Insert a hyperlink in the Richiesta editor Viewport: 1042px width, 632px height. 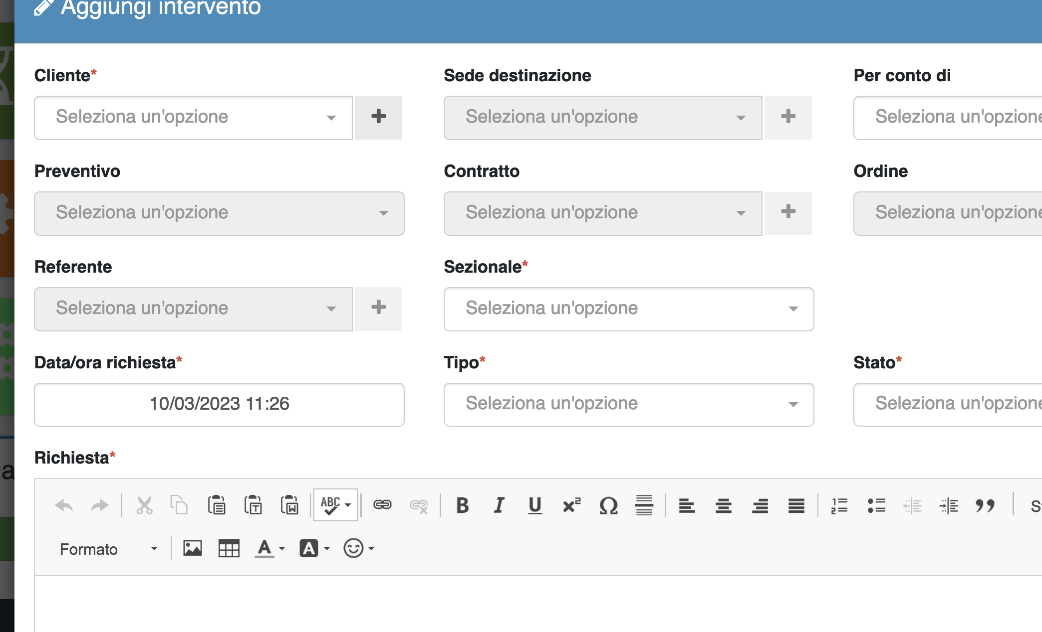tap(382, 505)
